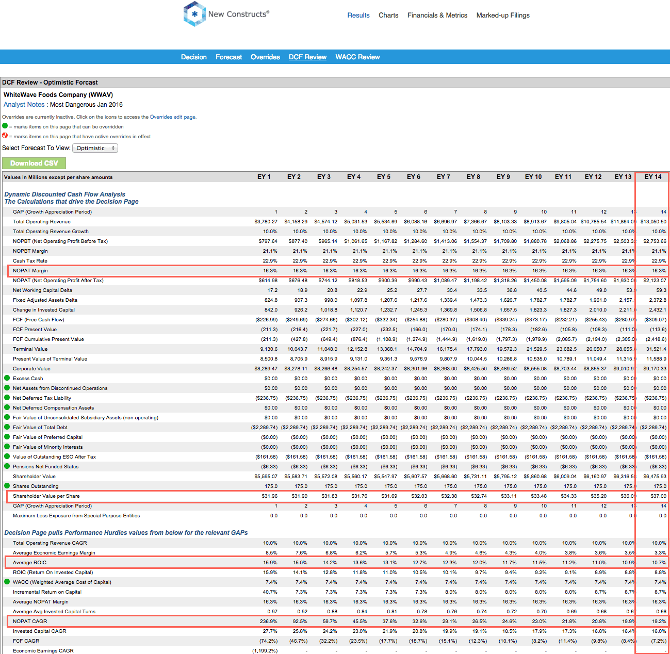This screenshot has height=654, width=670.
Task: Click Total Operating Revenue value $3,780.27
Action: click(266, 222)
